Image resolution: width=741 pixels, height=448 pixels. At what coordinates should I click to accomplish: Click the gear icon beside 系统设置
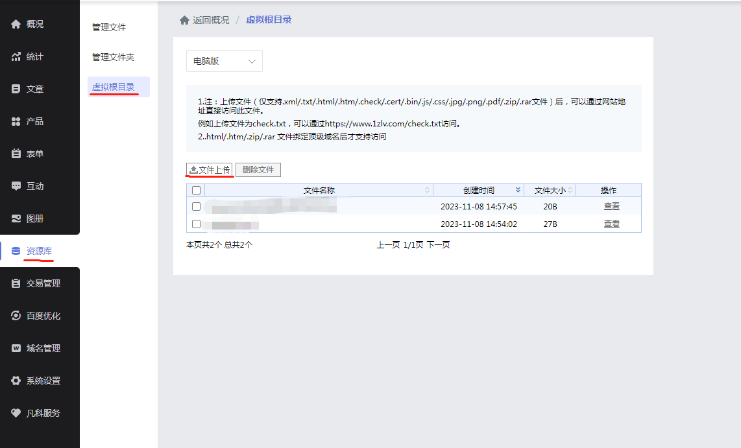coord(16,381)
